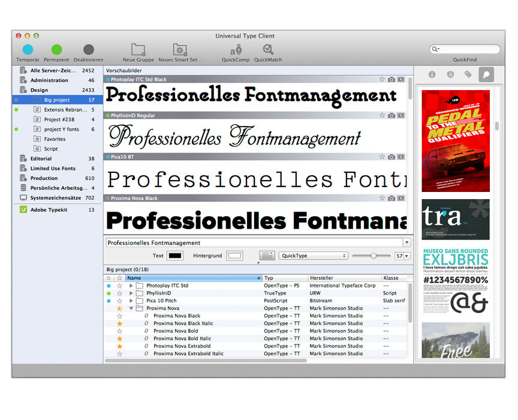This screenshot has width=518, height=420.
Task: Expand the Photoplay ITC Std family
Action: [x=131, y=286]
